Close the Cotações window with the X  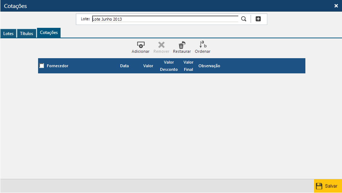pos(336,6)
